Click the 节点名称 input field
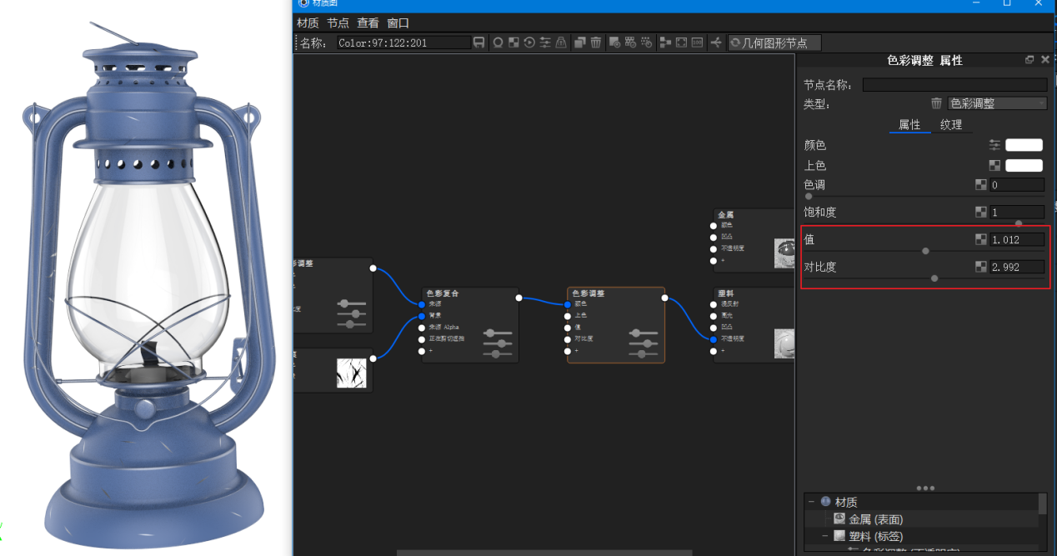1057x556 pixels. coord(954,85)
